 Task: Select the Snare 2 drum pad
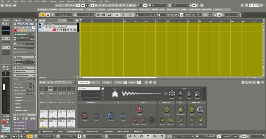pos(52,123)
